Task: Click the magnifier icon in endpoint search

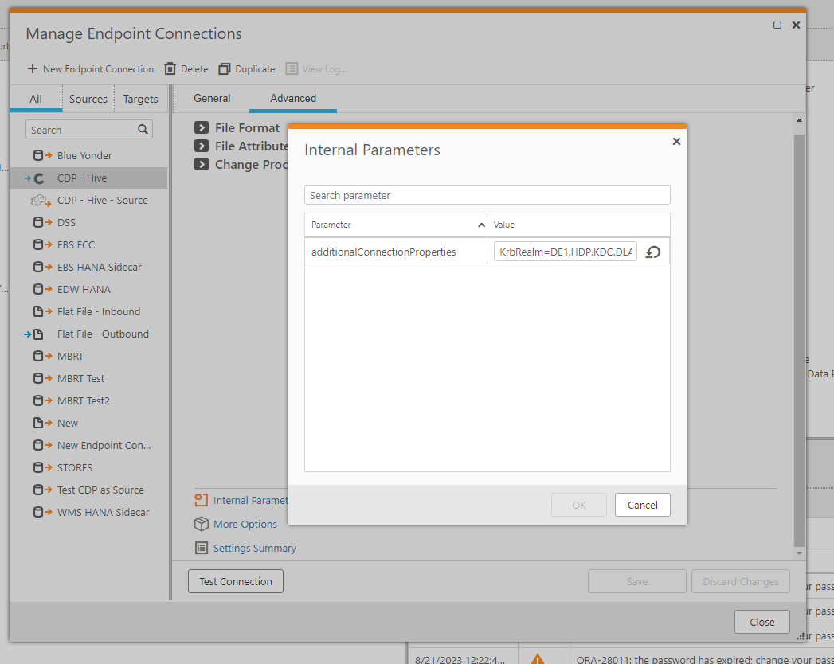Action: 143,130
